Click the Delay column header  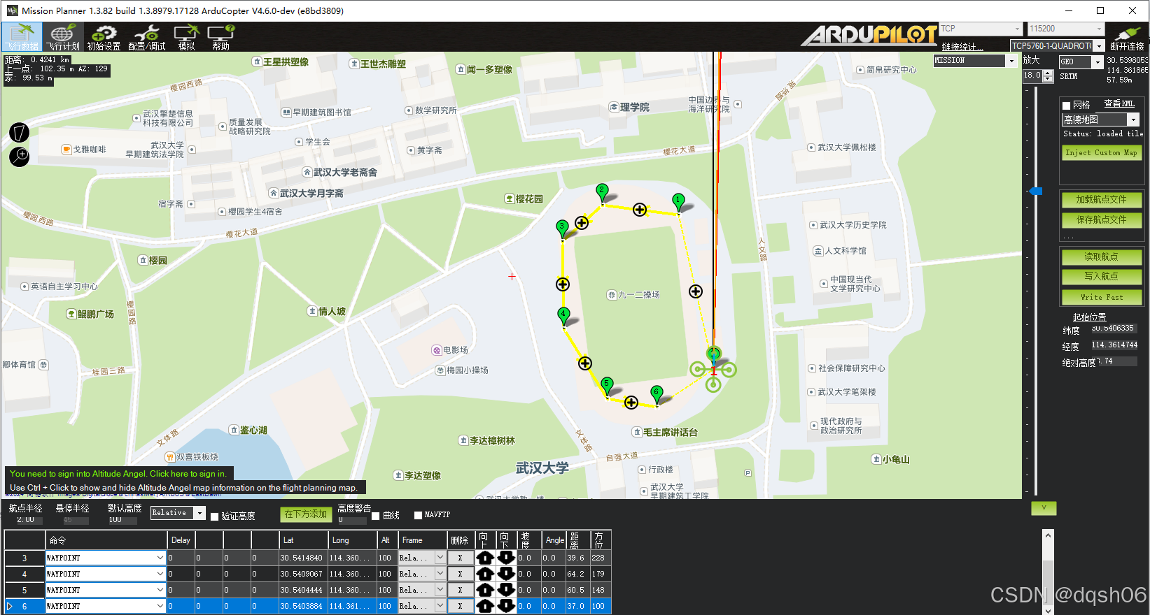coord(181,540)
